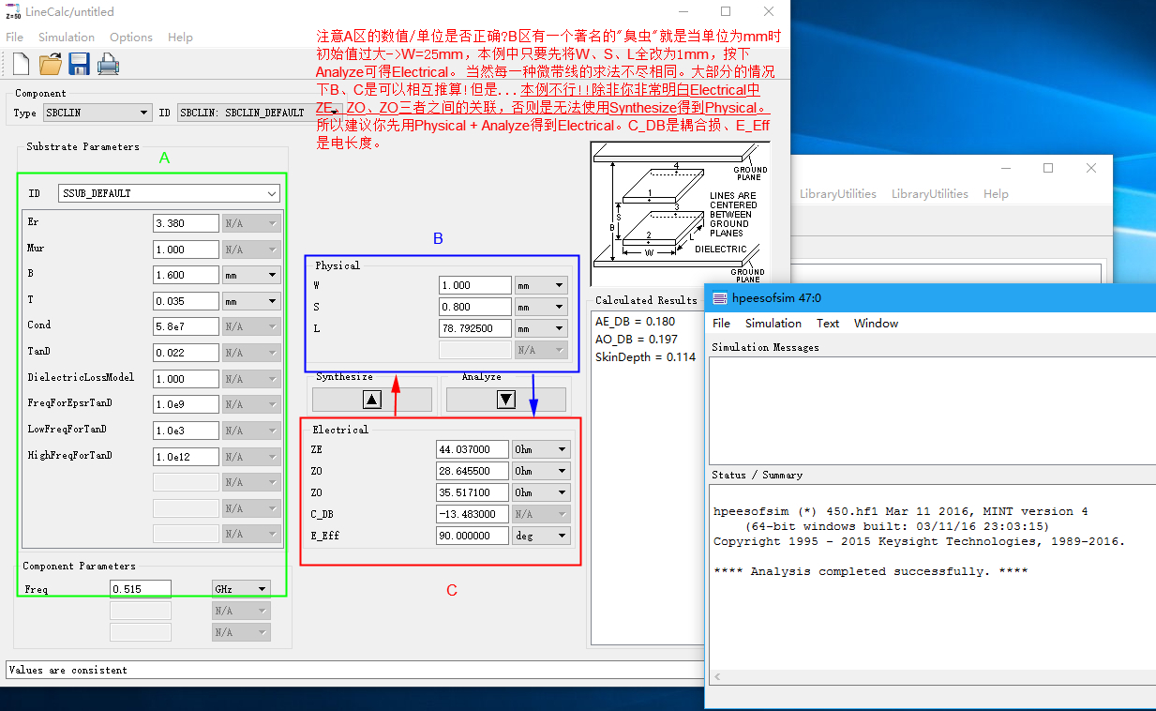Click 'Analysis completed successfully' message line

(871, 571)
